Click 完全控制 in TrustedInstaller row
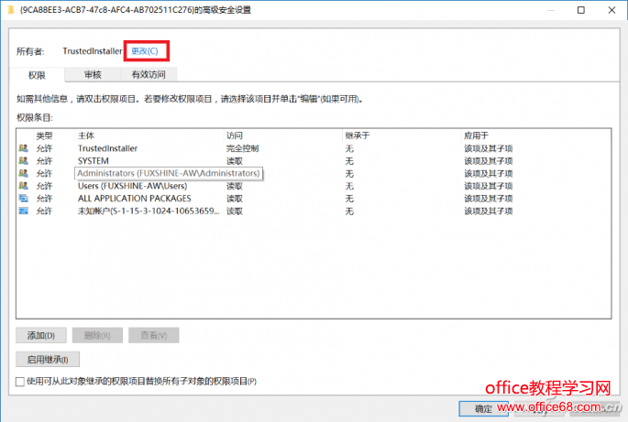 [x=242, y=148]
